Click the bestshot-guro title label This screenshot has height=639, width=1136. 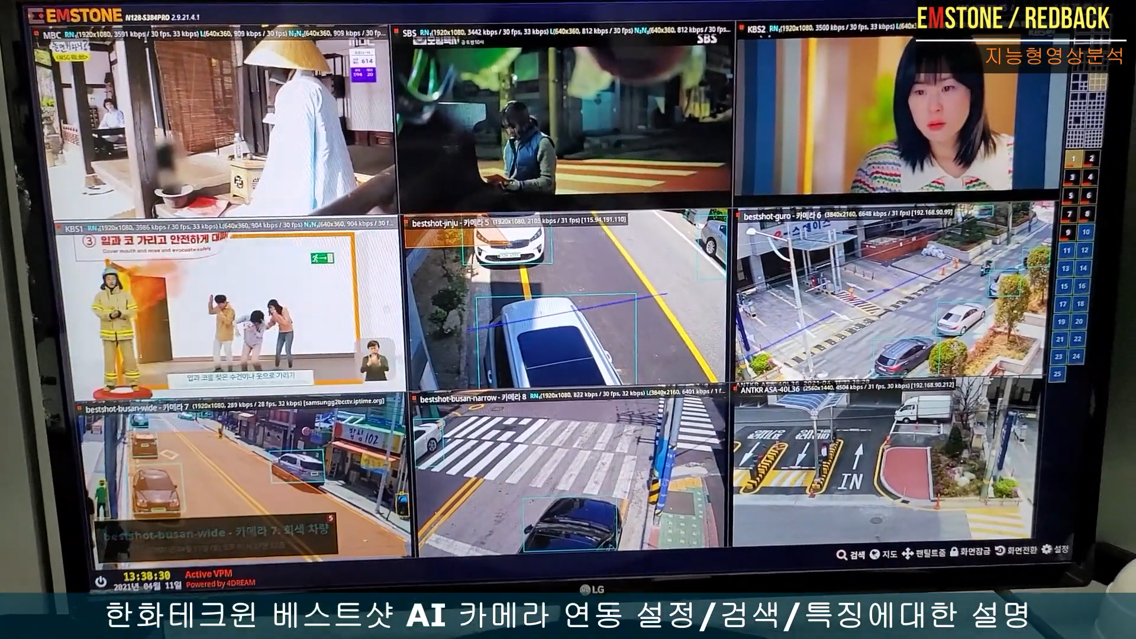coord(848,214)
